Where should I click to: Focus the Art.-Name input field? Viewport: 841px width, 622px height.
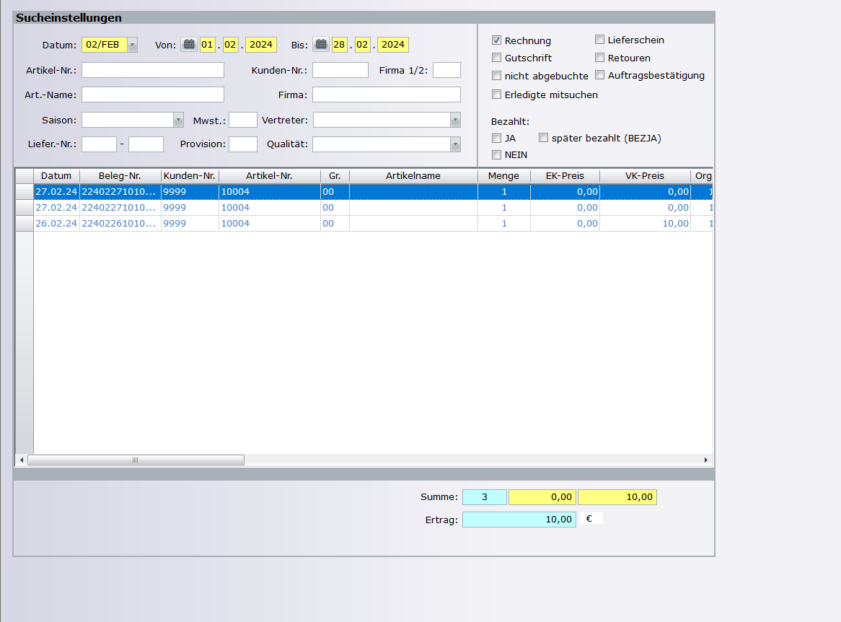(153, 95)
